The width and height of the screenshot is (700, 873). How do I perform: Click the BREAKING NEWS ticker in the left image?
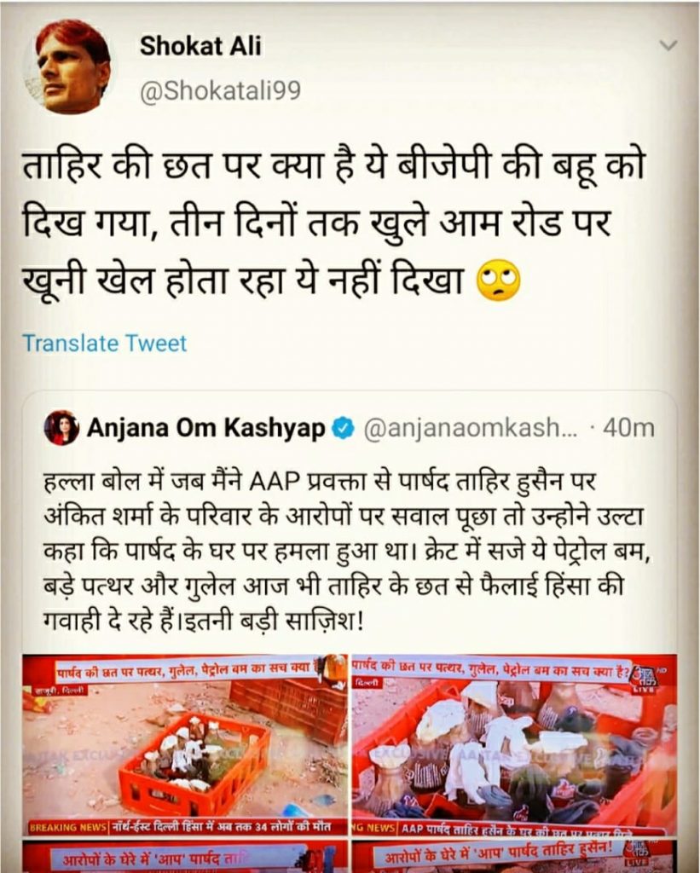tap(67, 827)
